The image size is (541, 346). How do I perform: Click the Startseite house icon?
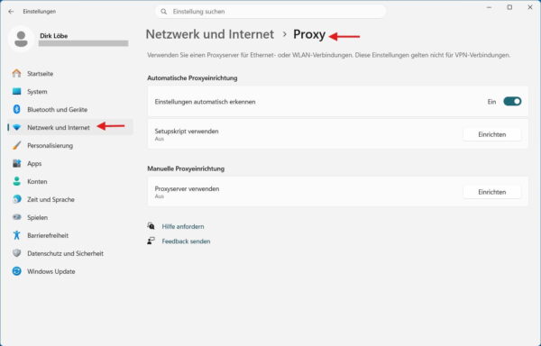(16, 73)
